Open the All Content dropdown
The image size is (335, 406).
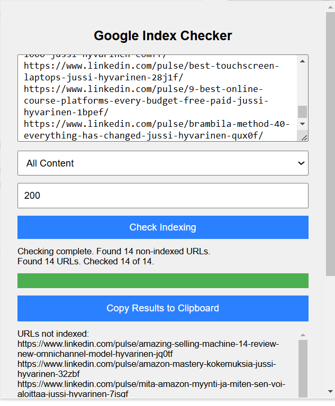pyautogui.click(x=163, y=163)
